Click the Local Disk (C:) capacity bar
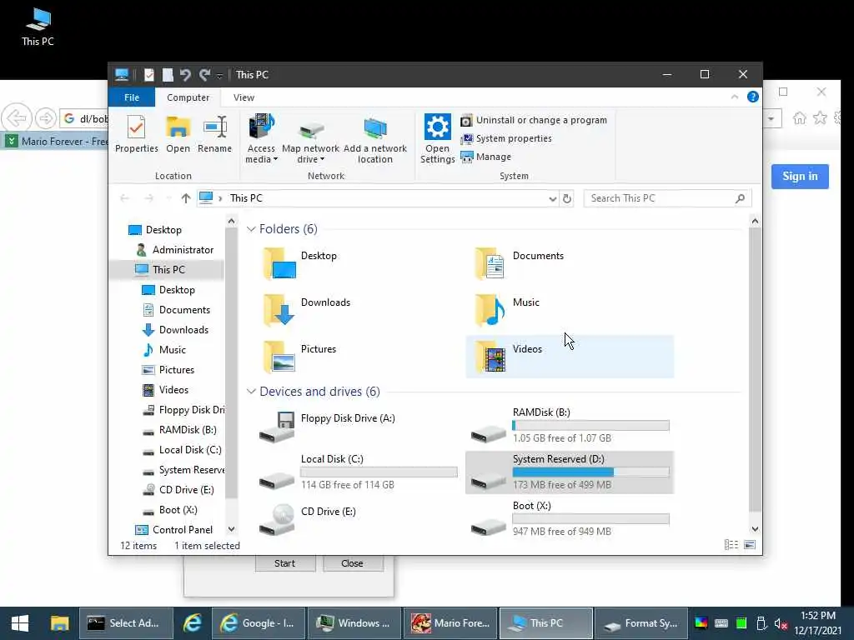Screen dimensions: 854x640 point(379,472)
